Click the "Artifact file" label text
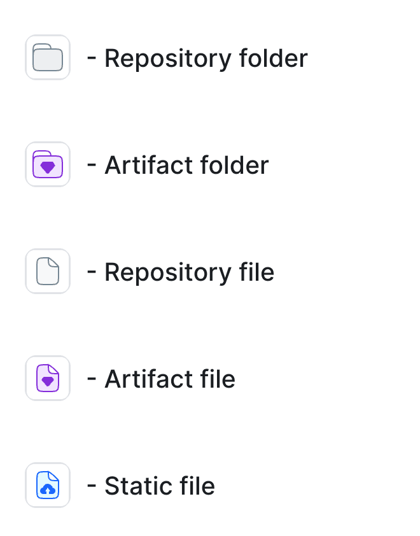Image resolution: width=420 pixels, height=536 pixels. [170, 379]
